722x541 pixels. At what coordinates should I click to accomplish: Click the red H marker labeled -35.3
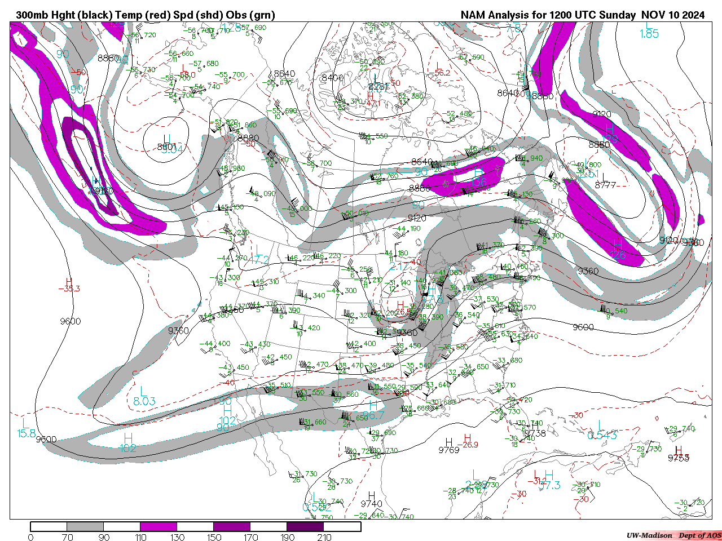tap(69, 282)
